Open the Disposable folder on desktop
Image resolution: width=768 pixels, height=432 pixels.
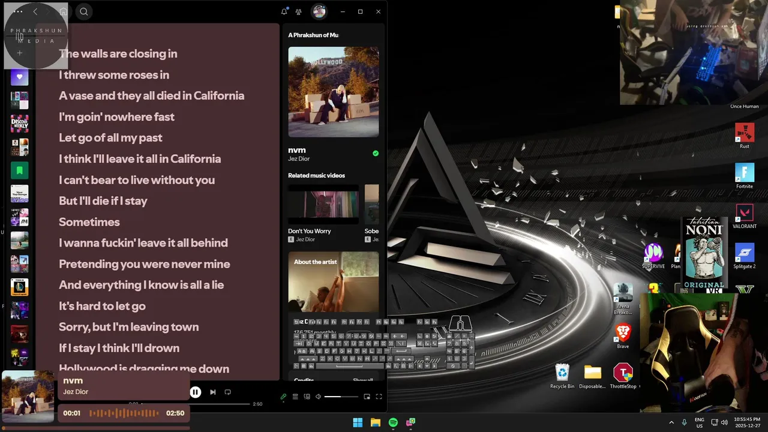(592, 376)
